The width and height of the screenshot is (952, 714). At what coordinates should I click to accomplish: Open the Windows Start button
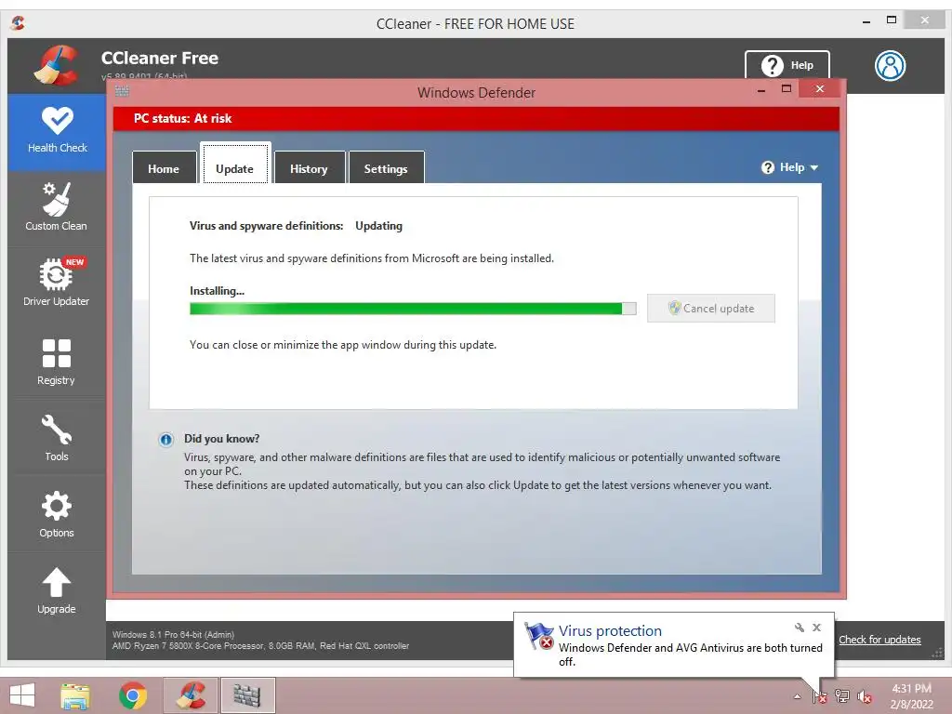[x=22, y=695]
